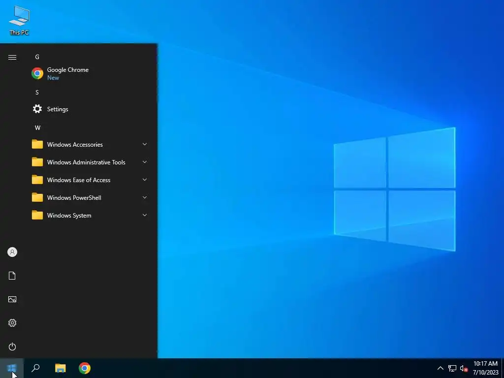504x378 pixels.
Task: Click the Windows PowerShell folder icon
Action: tap(37, 197)
